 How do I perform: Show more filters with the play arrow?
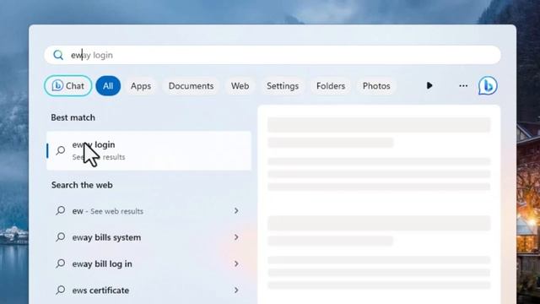429,85
